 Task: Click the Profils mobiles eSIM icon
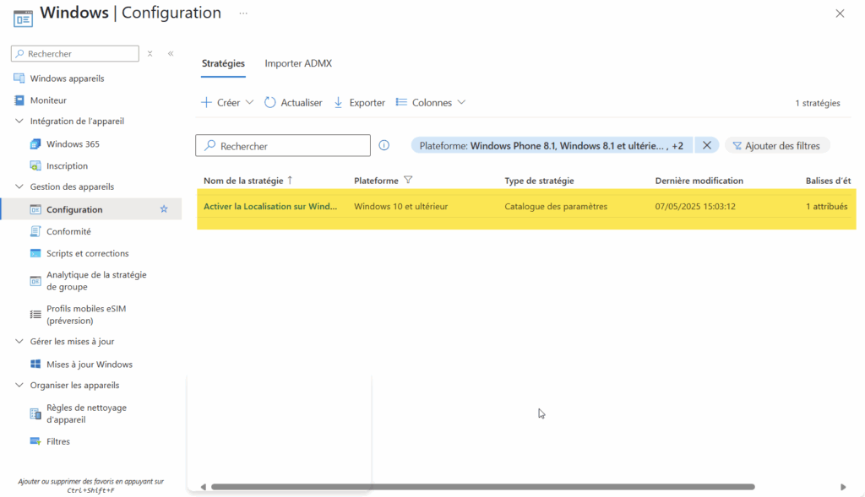(35, 315)
